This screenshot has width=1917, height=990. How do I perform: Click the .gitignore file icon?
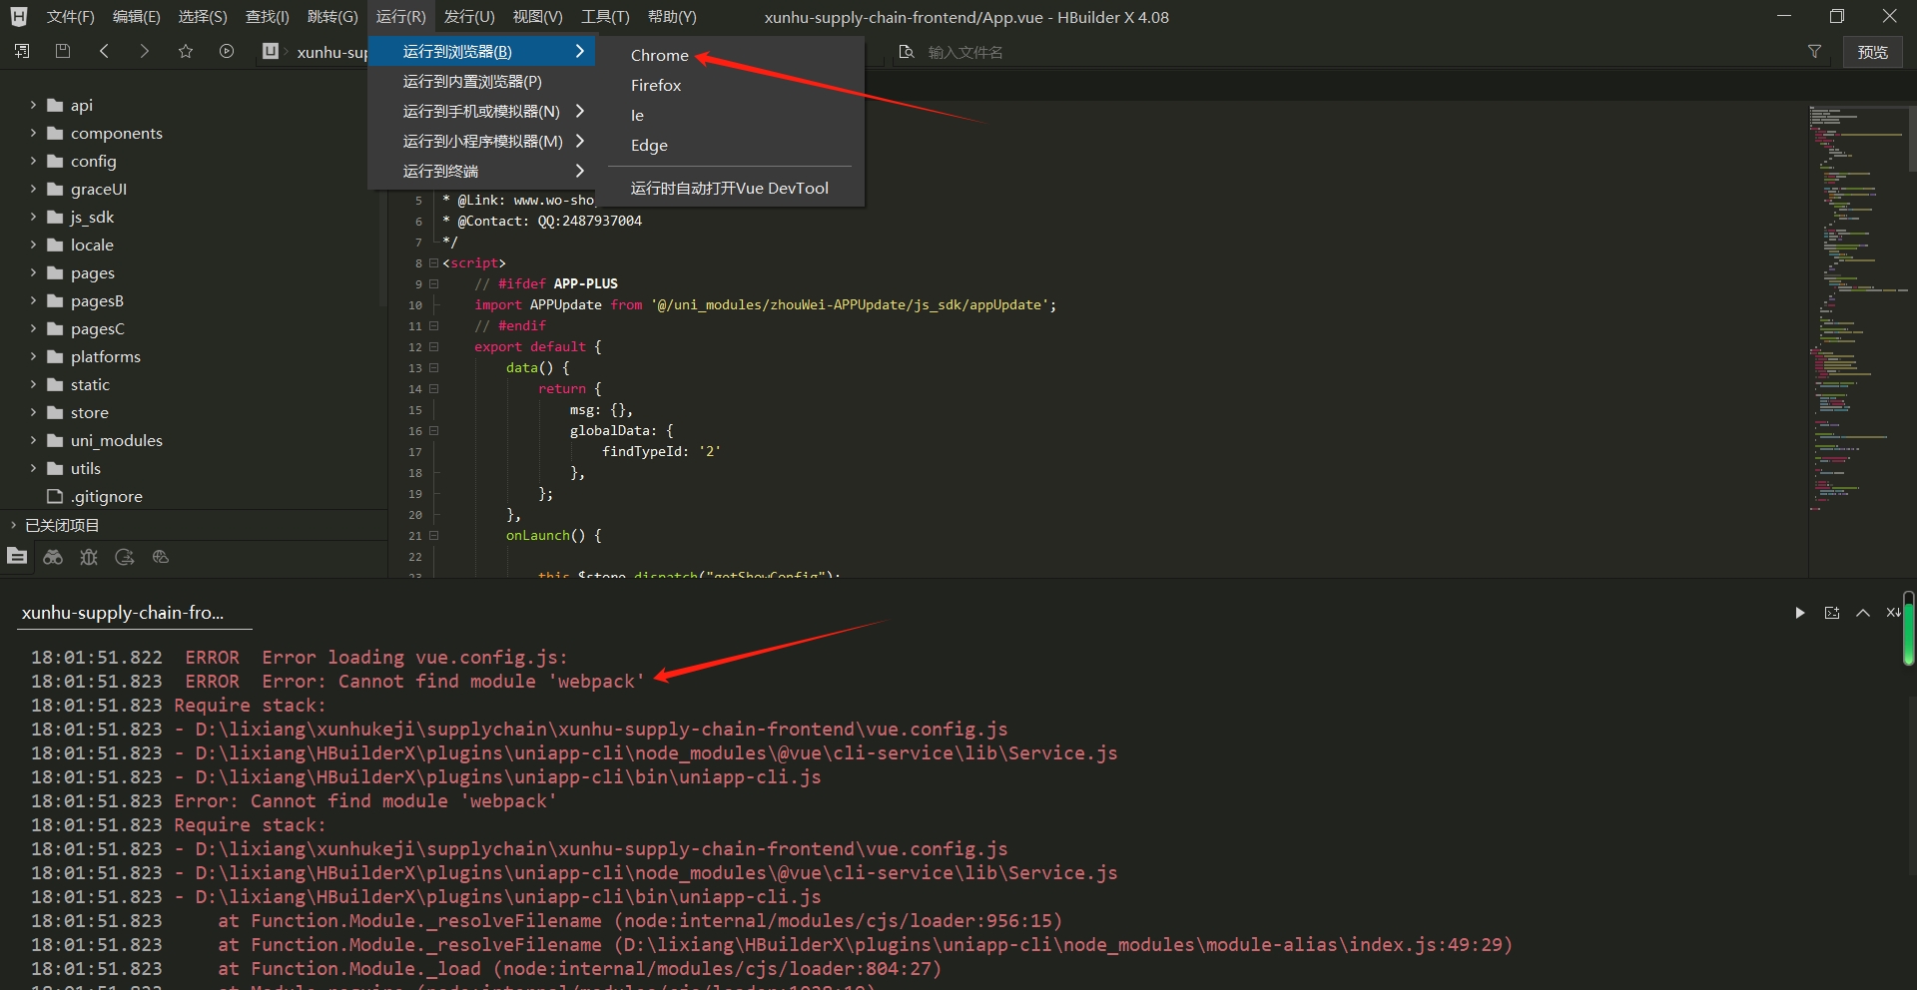click(x=55, y=496)
